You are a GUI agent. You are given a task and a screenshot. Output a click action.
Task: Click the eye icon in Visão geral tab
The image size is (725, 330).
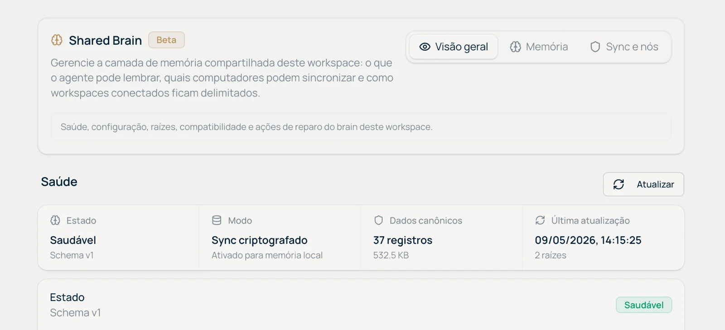click(425, 47)
